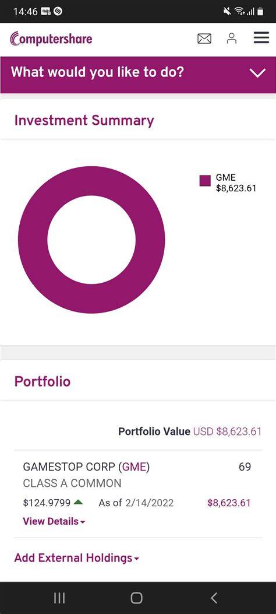The image size is (276, 614).
Task: Expand View Details for GameStop
Action: pos(54,522)
